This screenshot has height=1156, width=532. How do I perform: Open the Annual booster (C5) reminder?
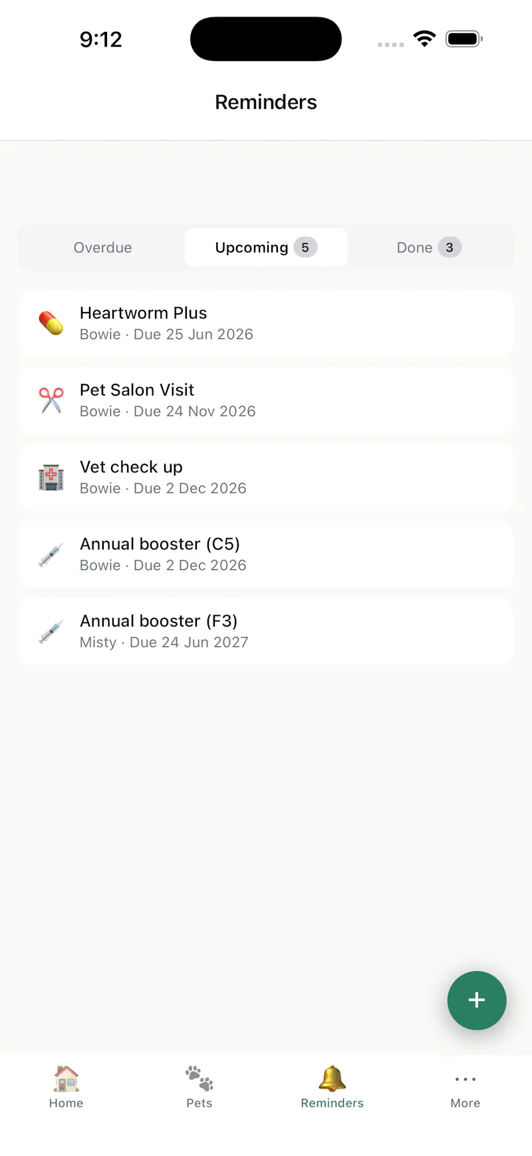(266, 555)
